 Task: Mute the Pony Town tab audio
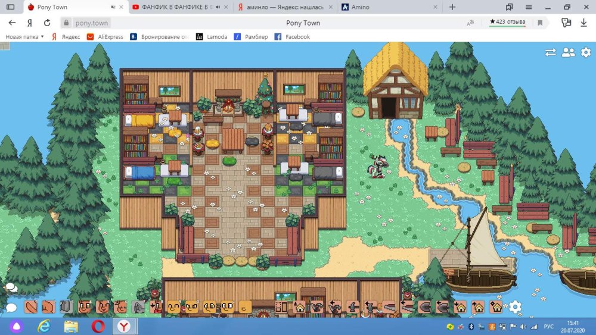tap(114, 7)
